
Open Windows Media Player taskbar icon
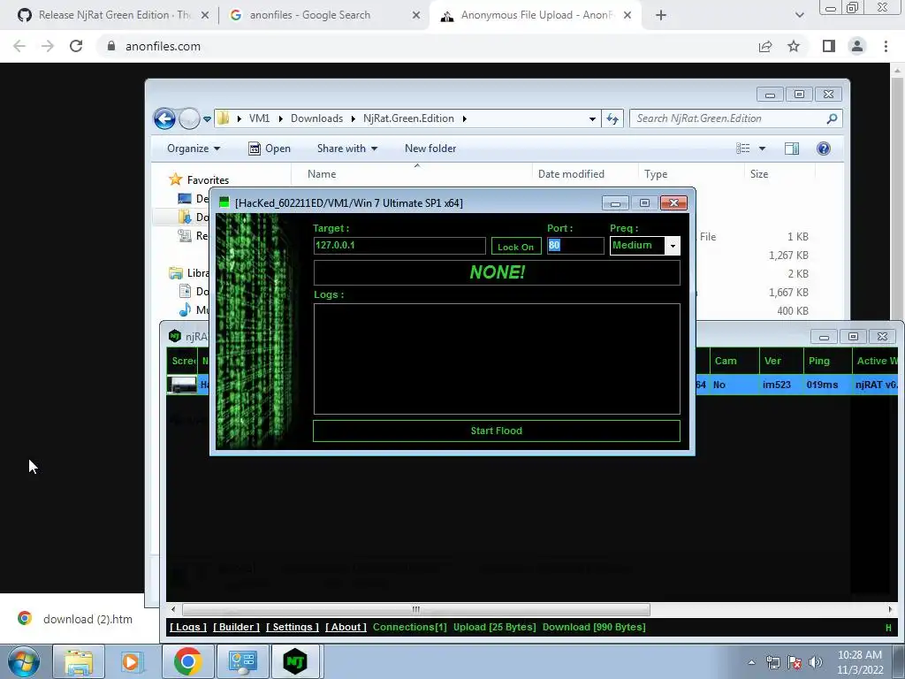point(131,661)
